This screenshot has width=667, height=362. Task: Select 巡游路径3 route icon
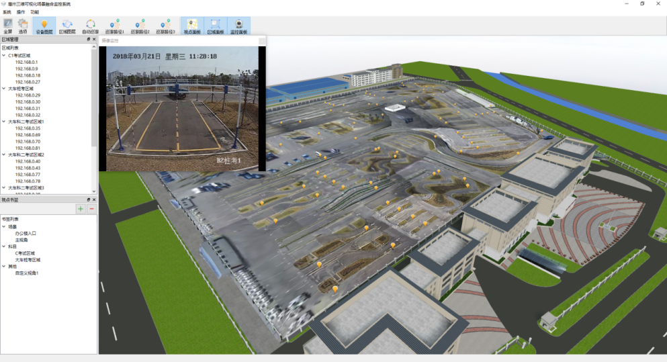coord(165,26)
